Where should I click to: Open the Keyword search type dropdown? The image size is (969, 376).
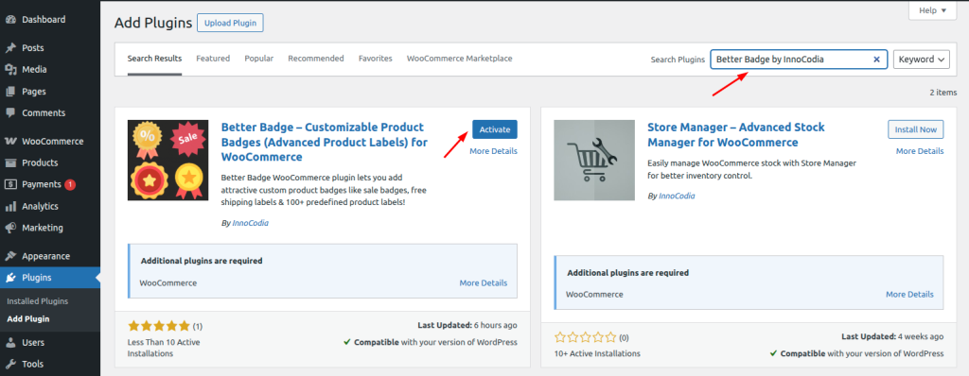click(922, 60)
